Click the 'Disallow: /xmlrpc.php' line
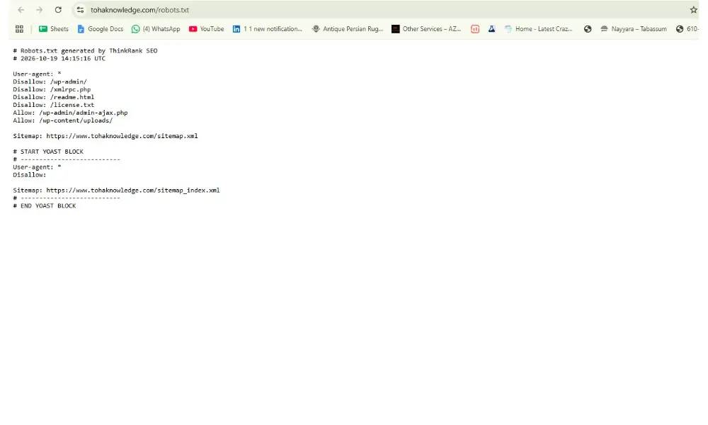The image size is (708, 425). 52,89
